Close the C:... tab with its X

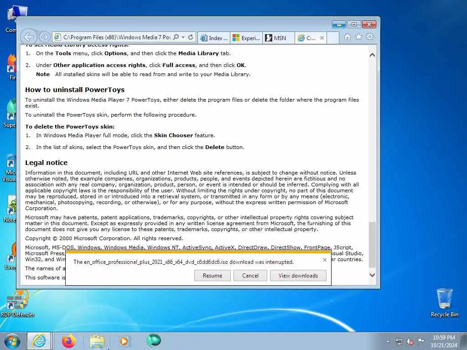(x=322, y=38)
